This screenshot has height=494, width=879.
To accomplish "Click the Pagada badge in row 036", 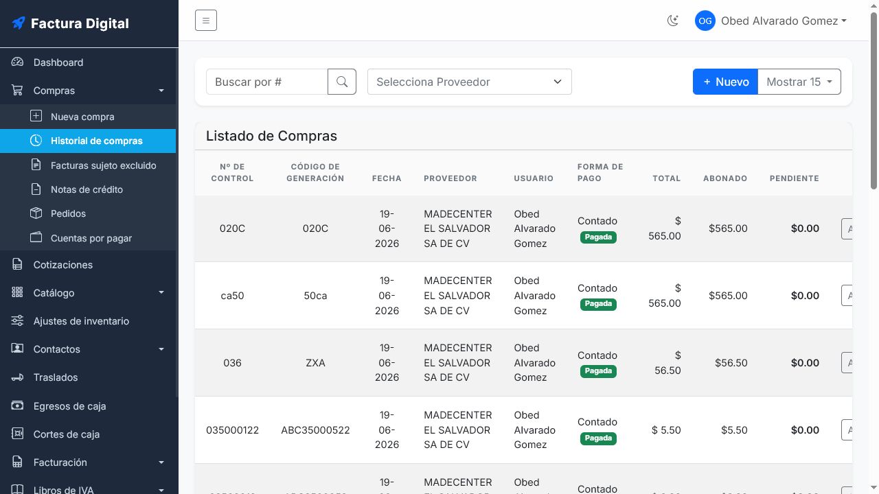I will tap(598, 371).
